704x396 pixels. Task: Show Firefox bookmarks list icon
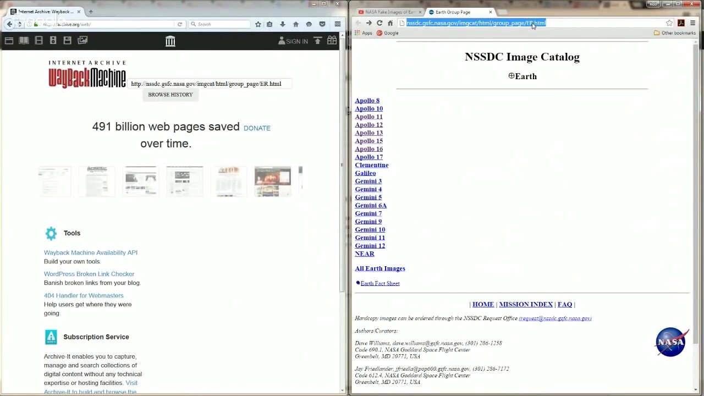269,24
